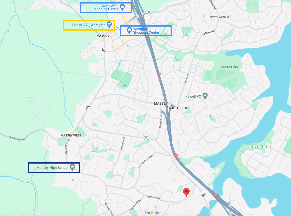Click the route 32 shield by West Harbour

click(149, 12)
